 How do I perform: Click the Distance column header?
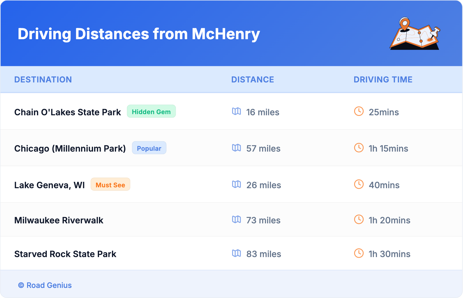[x=253, y=80]
